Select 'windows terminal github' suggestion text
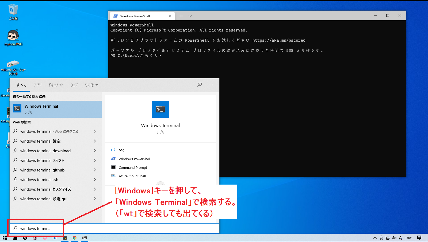 42,170
